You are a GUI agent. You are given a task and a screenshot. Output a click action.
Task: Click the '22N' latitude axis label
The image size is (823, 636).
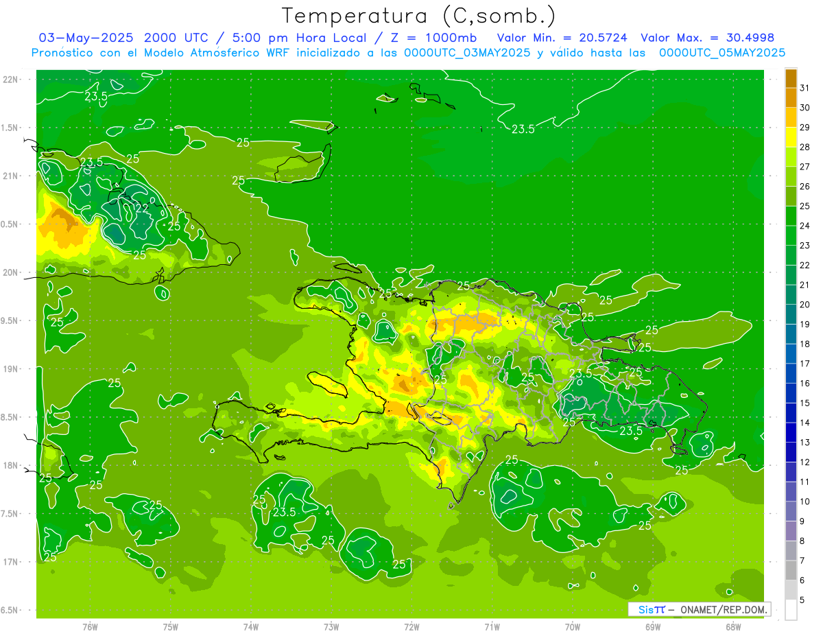(x=10, y=79)
